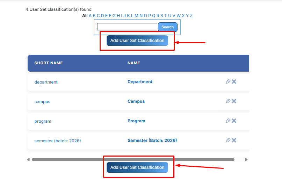
Task: Open the Campus name link
Action: pos(136,101)
